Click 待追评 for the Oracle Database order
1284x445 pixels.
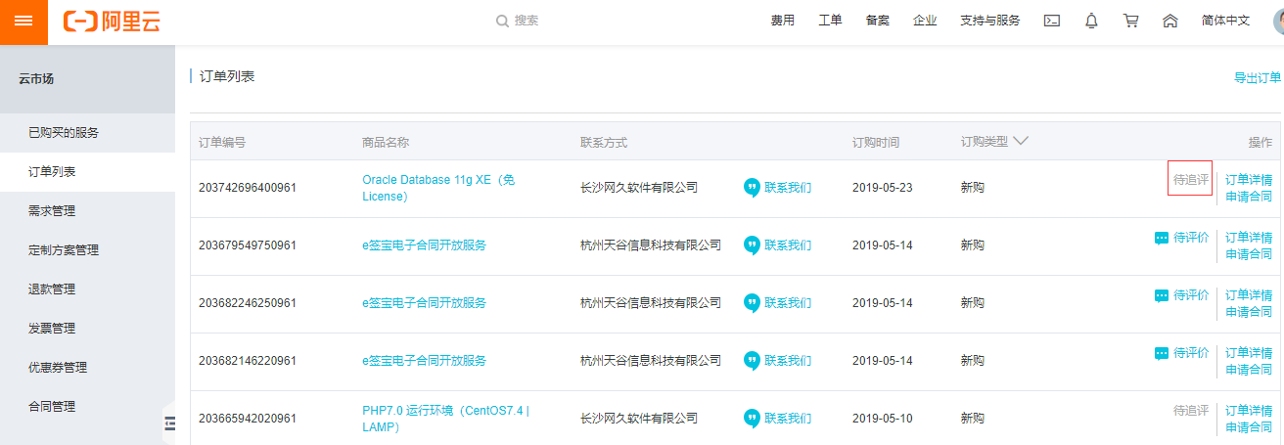[1191, 180]
